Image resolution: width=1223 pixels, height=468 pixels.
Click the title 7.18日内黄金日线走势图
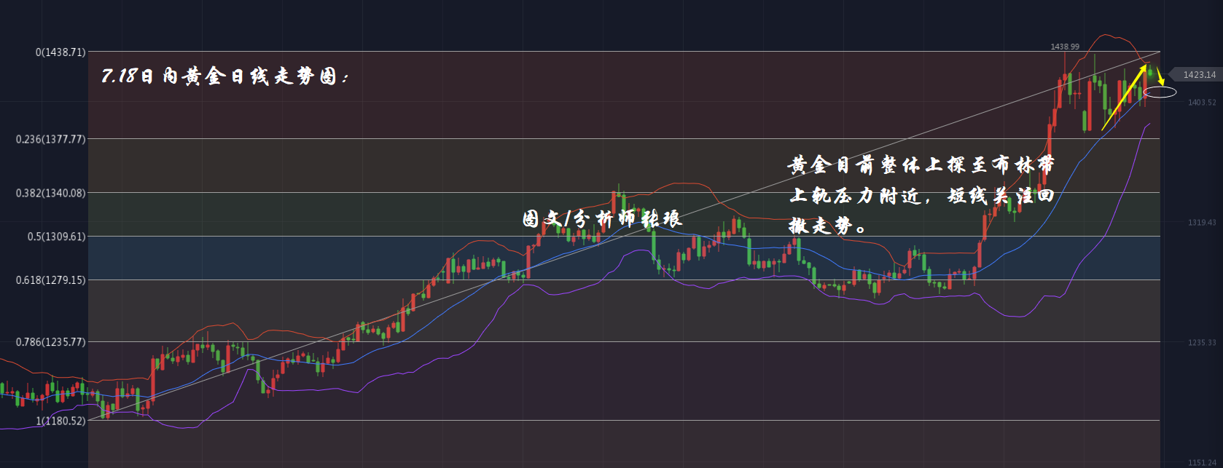pyautogui.click(x=225, y=76)
